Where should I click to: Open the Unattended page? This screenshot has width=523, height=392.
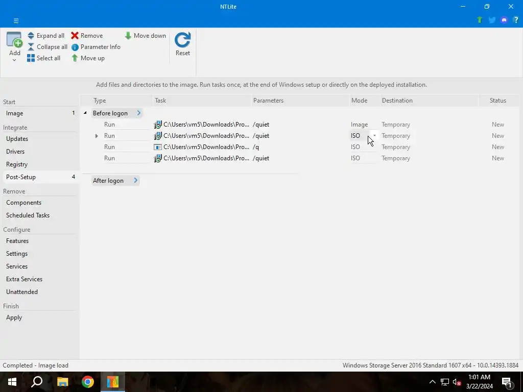click(40, 291)
